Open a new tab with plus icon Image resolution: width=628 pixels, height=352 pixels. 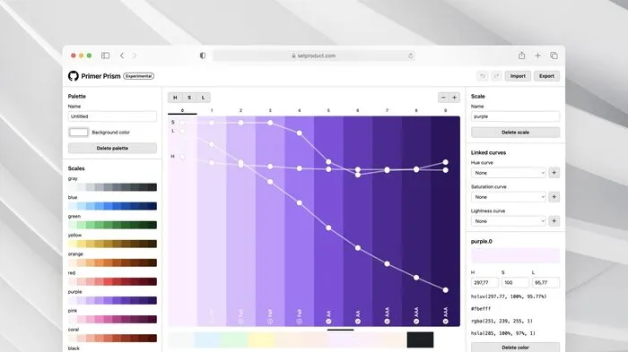(538, 56)
